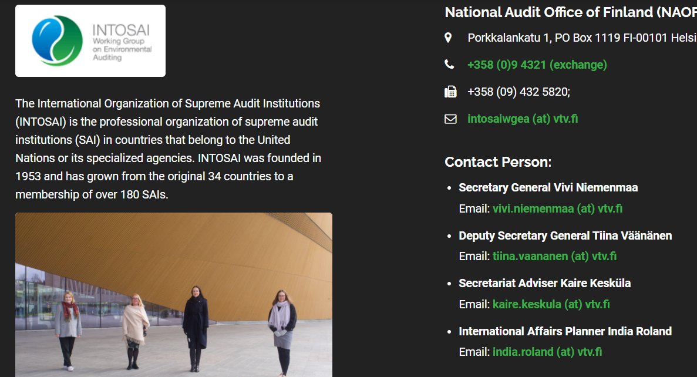This screenshot has width=697, height=377.
Task: Click the INTOSAI Working Group logo
Action: (90, 41)
